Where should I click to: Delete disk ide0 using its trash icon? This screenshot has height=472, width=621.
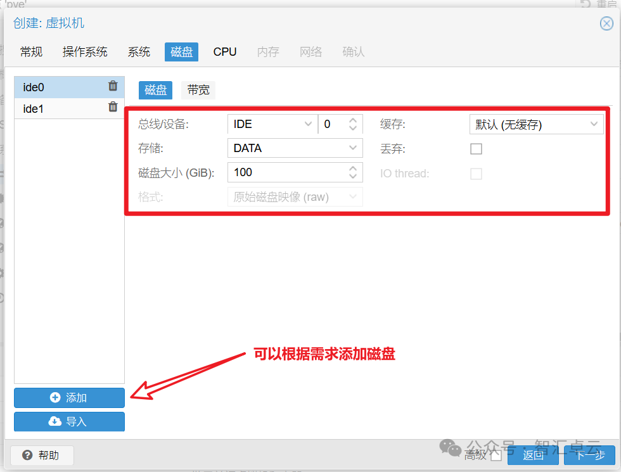click(113, 87)
